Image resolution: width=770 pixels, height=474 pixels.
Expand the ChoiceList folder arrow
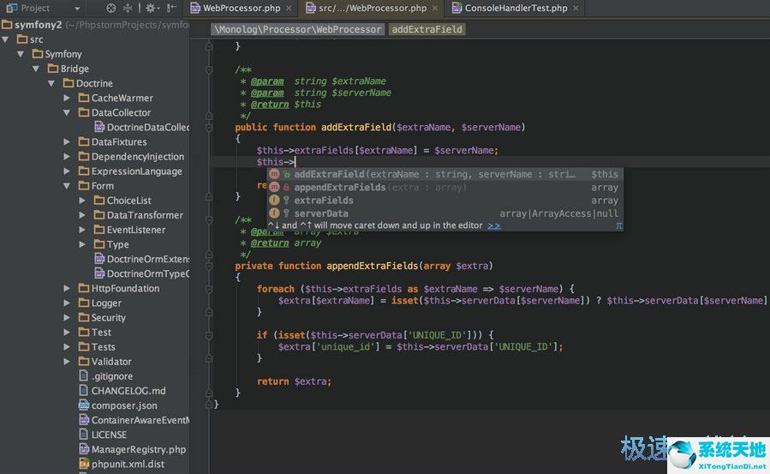82,201
